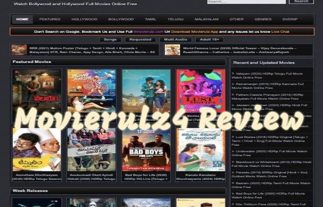
Task: Open World Famous Lover teaser thumbnail
Action: pyautogui.click(x=172, y=50)
